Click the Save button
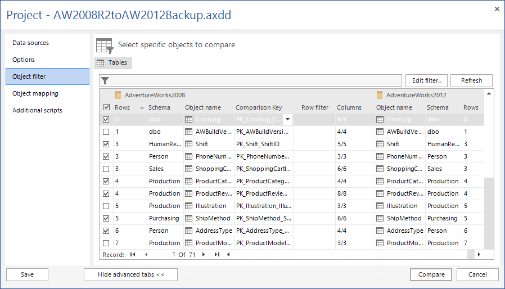The width and height of the screenshot is (505, 289). click(x=27, y=274)
